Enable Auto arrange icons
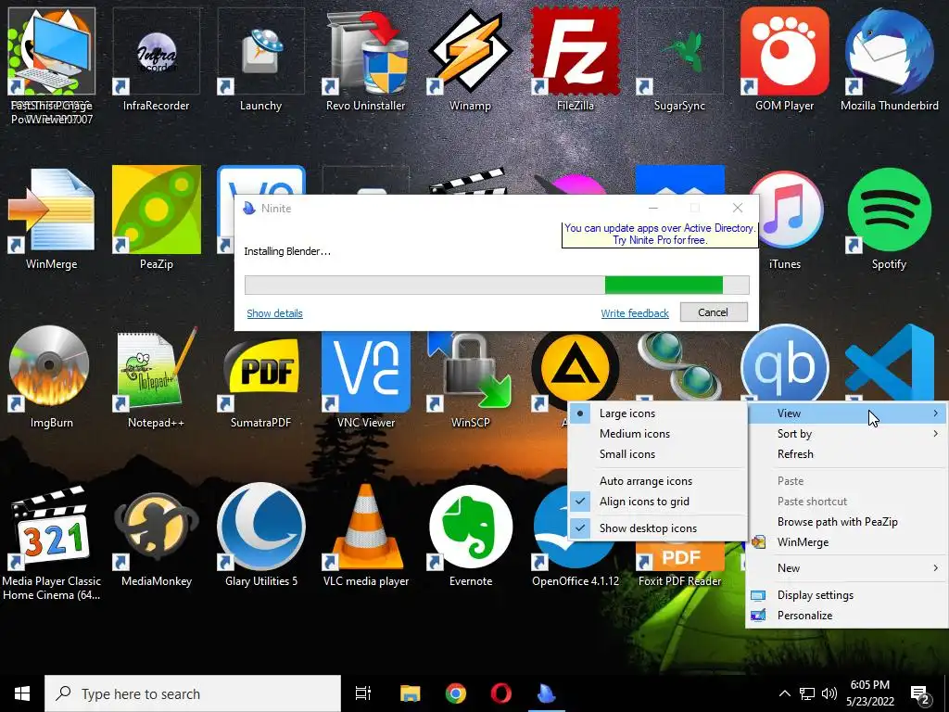 coord(658,481)
